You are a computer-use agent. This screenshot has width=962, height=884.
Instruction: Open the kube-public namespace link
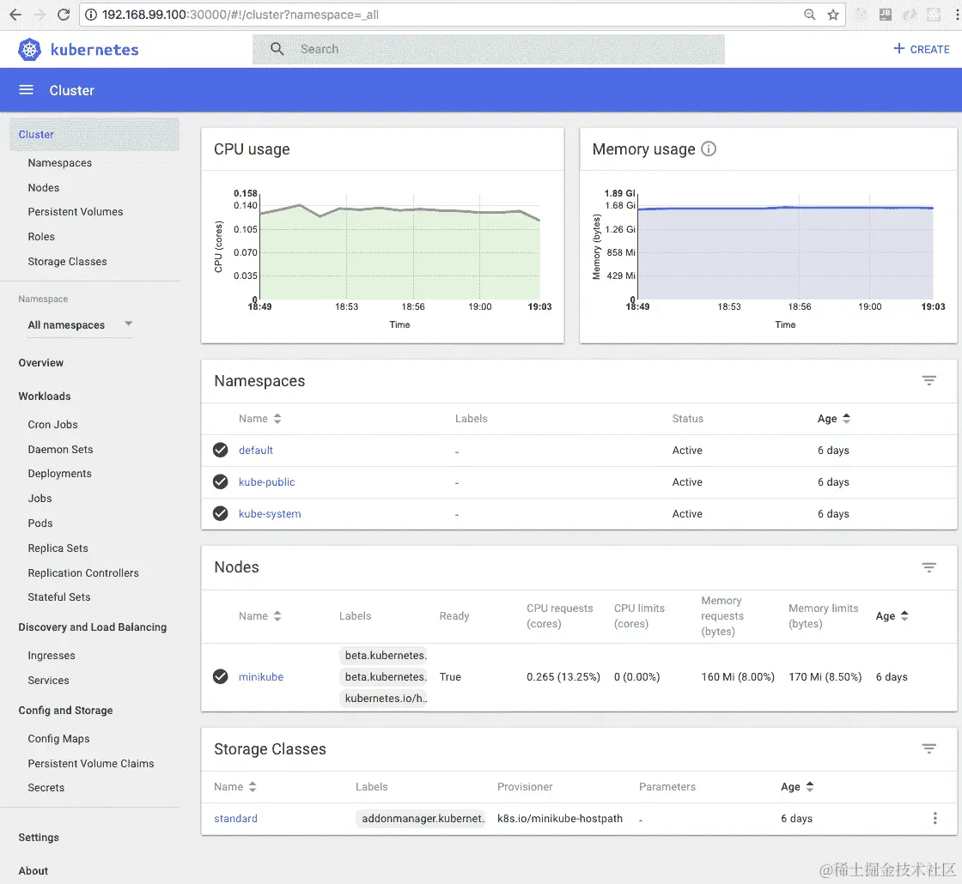click(267, 481)
